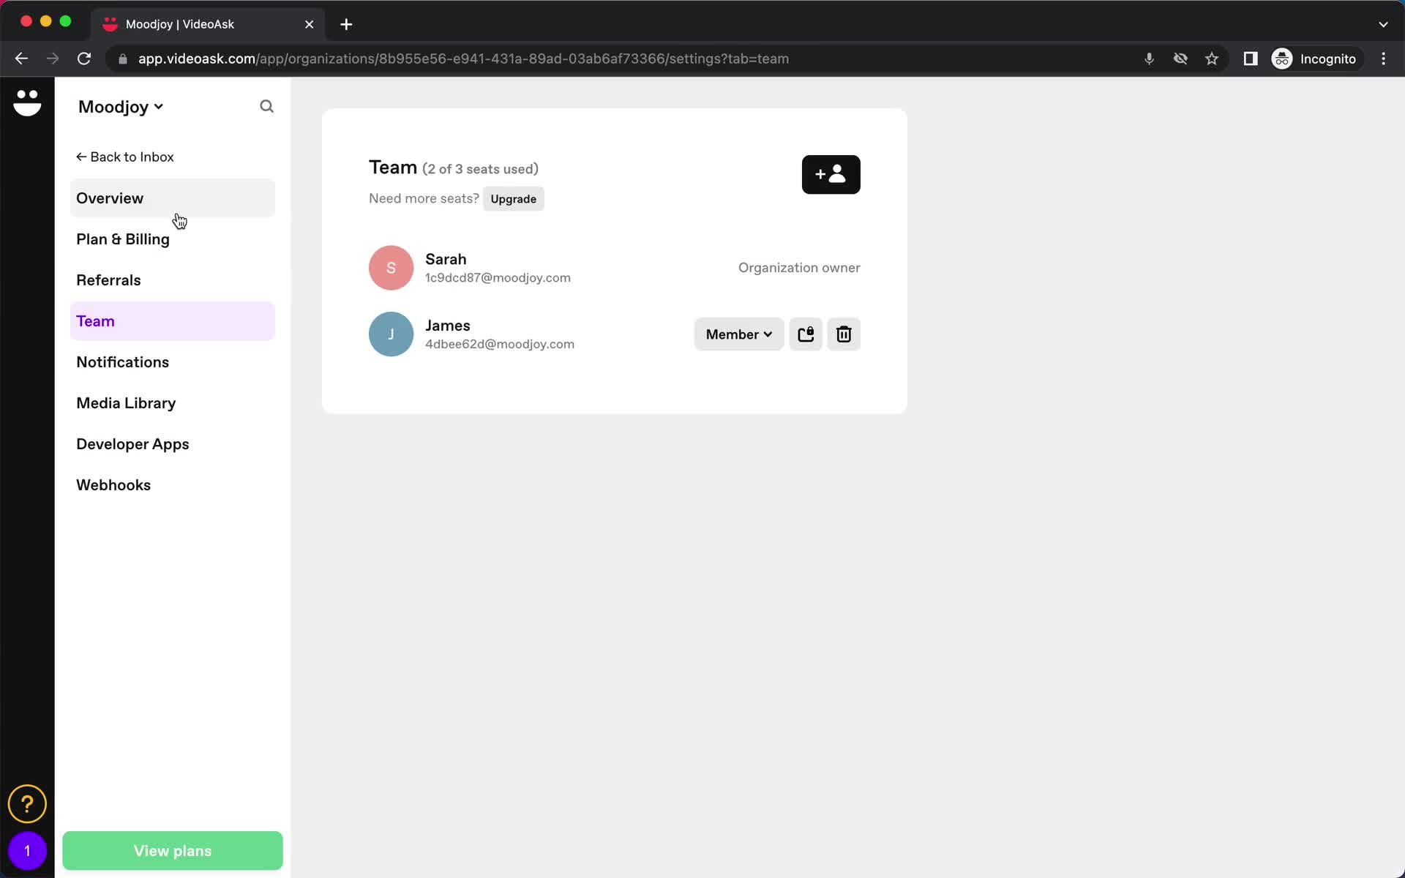Select the Notifications menu item
This screenshot has height=878, width=1405.
click(x=122, y=362)
